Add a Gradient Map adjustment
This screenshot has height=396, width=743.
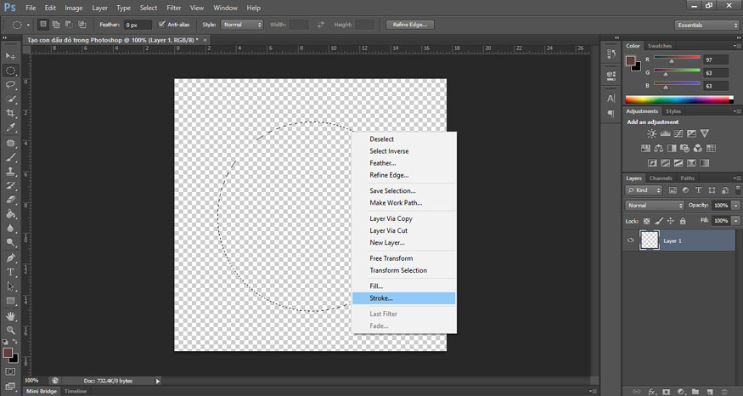pos(705,163)
